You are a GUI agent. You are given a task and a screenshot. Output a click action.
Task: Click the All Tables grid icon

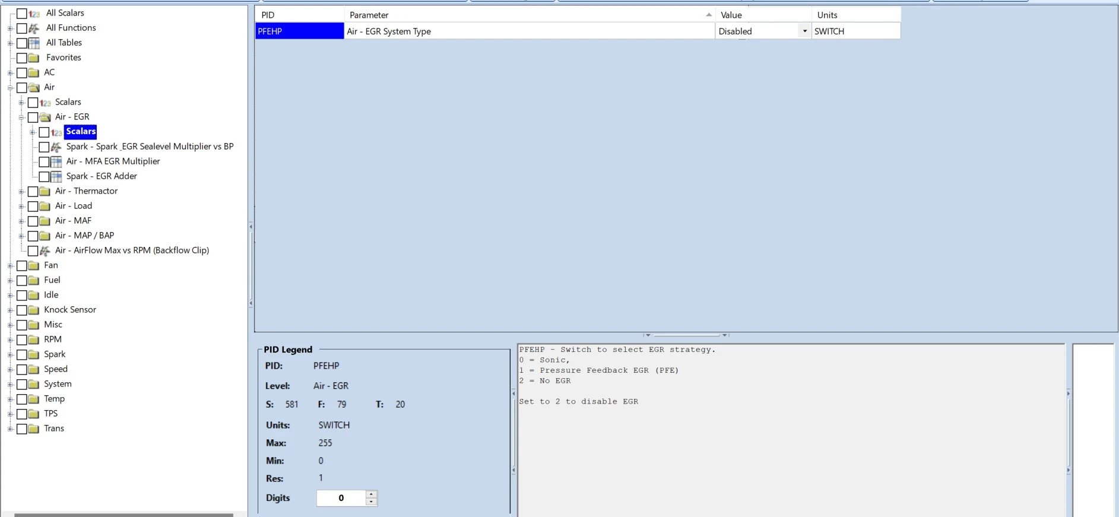34,43
